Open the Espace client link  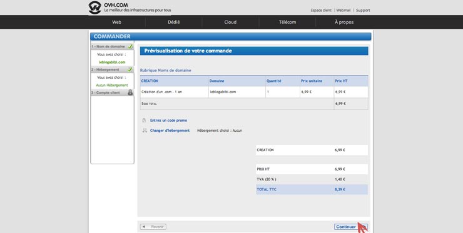[x=321, y=11]
